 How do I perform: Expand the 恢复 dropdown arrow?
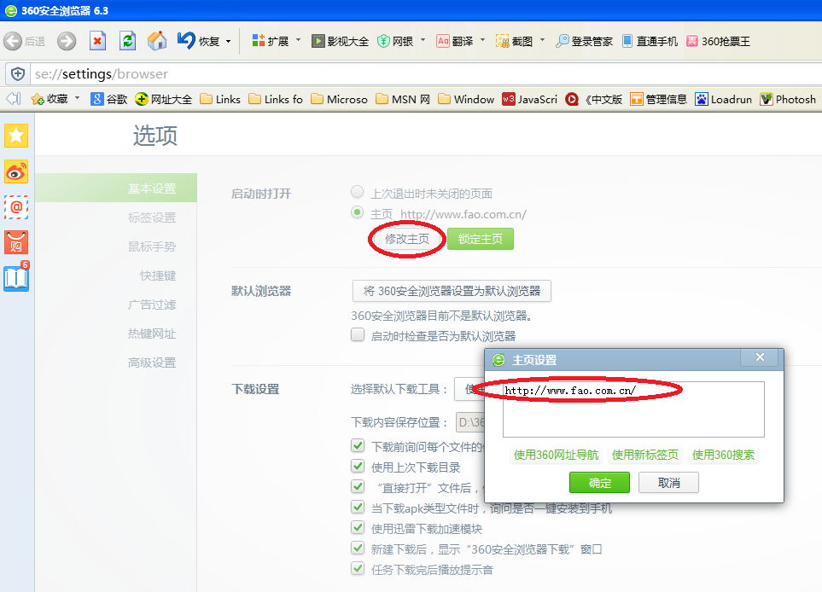(x=228, y=42)
